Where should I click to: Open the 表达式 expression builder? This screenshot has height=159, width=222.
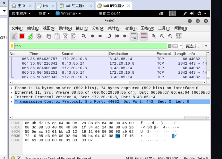192,46
